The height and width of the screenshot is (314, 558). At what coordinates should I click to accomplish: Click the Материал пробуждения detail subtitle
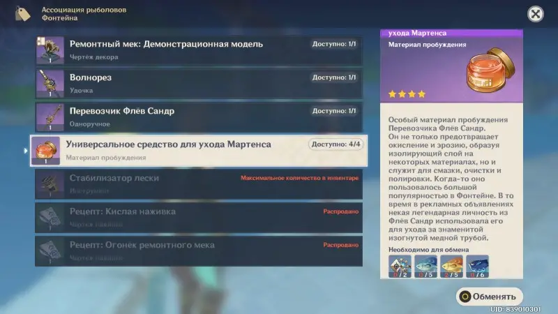(427, 45)
